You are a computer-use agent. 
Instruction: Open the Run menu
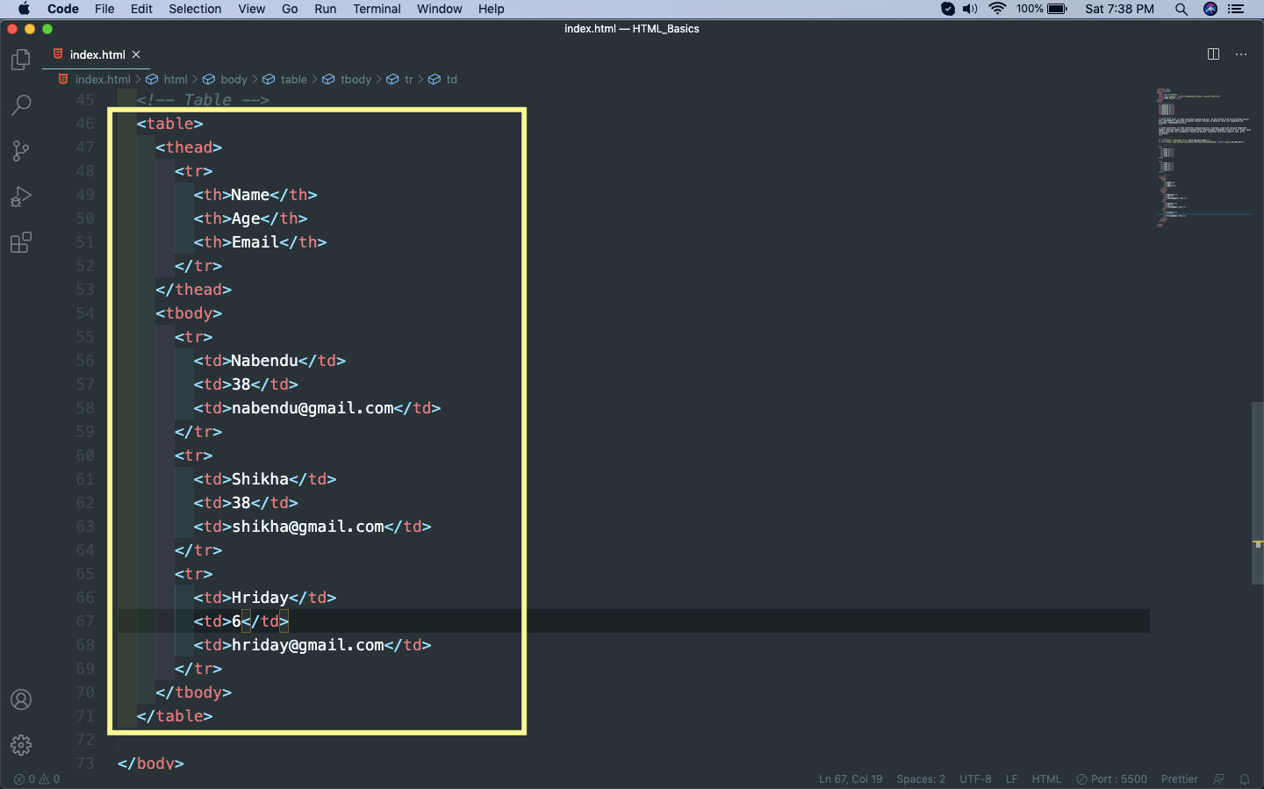(x=325, y=9)
